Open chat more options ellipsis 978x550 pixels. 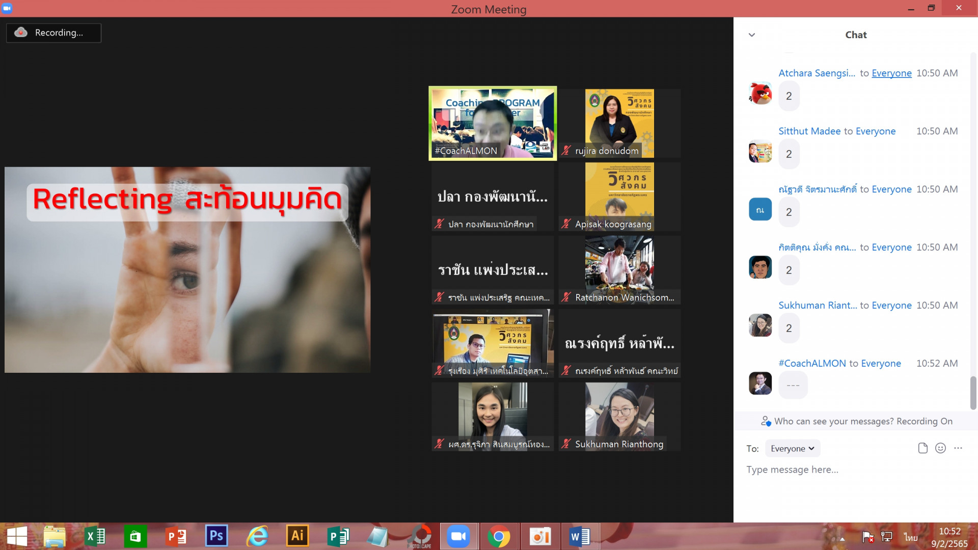pos(958,448)
